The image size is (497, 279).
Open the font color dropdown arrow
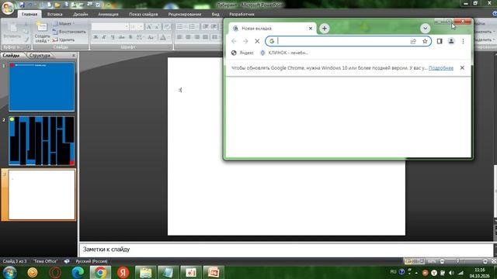click(x=169, y=37)
